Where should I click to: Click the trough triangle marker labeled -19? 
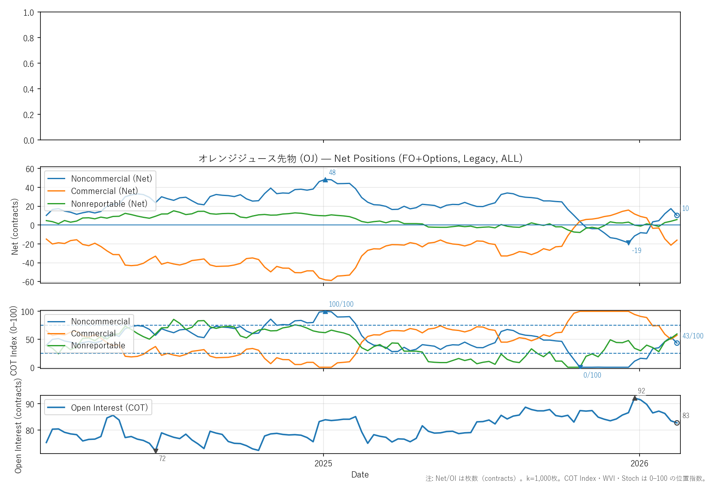[x=628, y=243]
